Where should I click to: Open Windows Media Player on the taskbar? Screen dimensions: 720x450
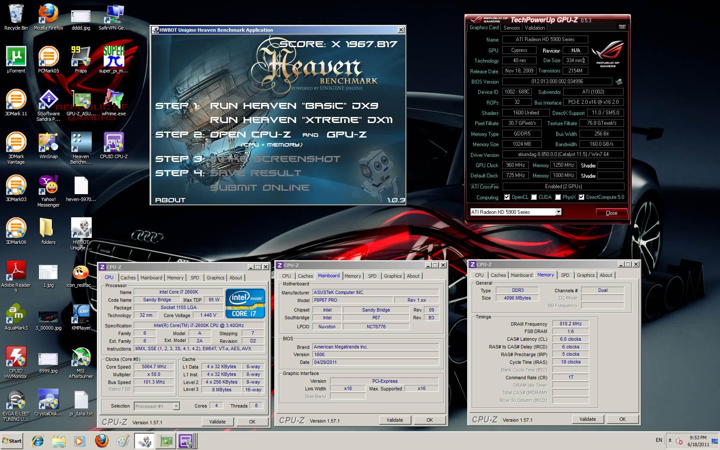click(80, 441)
